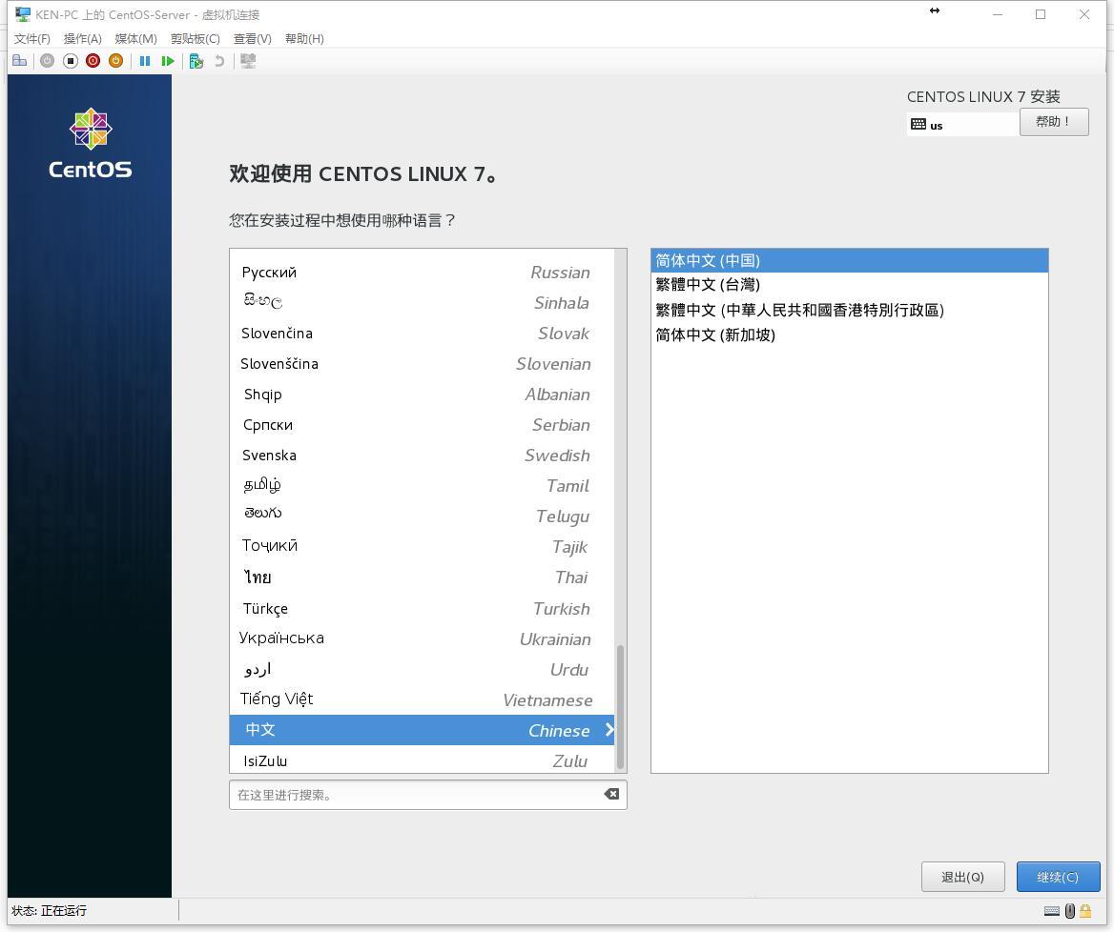Screen dimensions: 1114x932
Task: Click the double-arrow icon in the title bar
Action: pos(935,10)
